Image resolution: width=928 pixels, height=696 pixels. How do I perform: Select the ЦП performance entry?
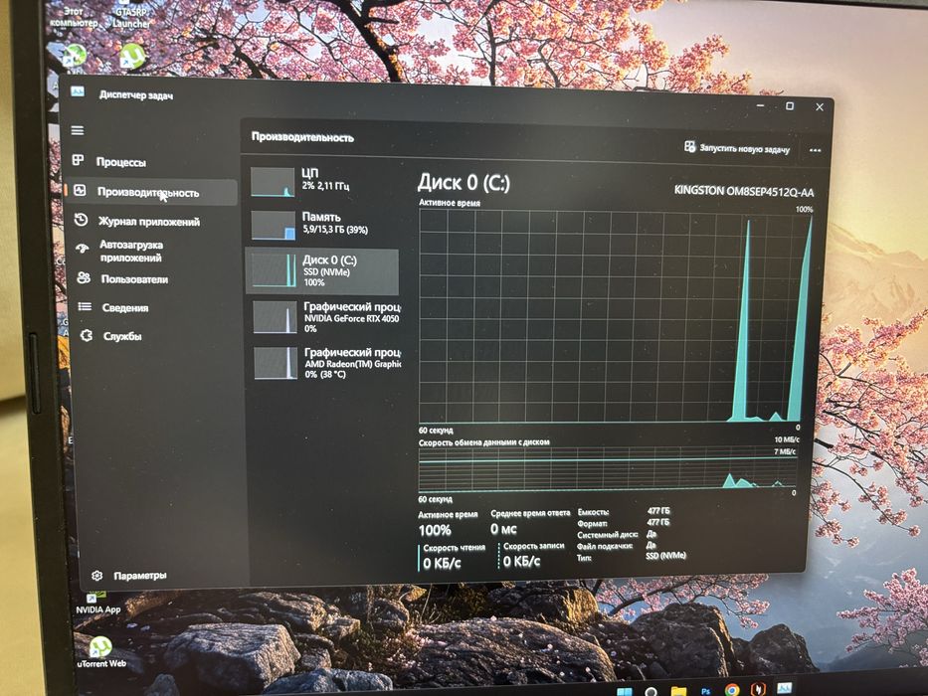point(322,181)
